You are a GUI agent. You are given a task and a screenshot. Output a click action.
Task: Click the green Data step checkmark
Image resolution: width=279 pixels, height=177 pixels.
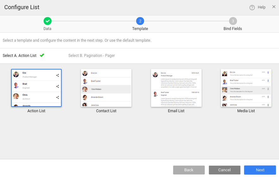47,21
